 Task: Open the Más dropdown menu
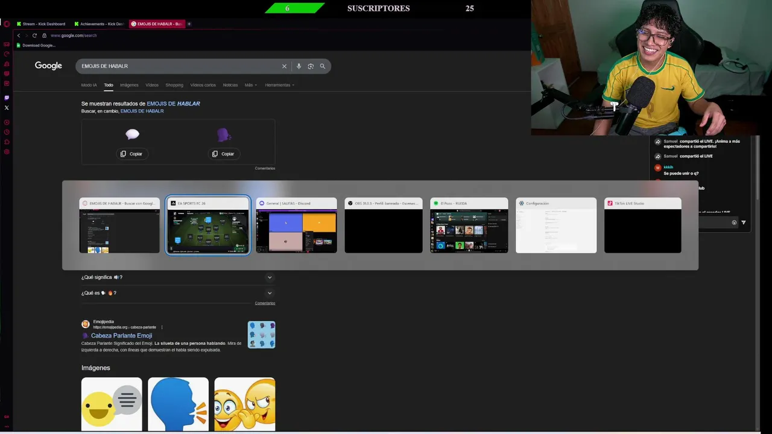[x=251, y=85]
